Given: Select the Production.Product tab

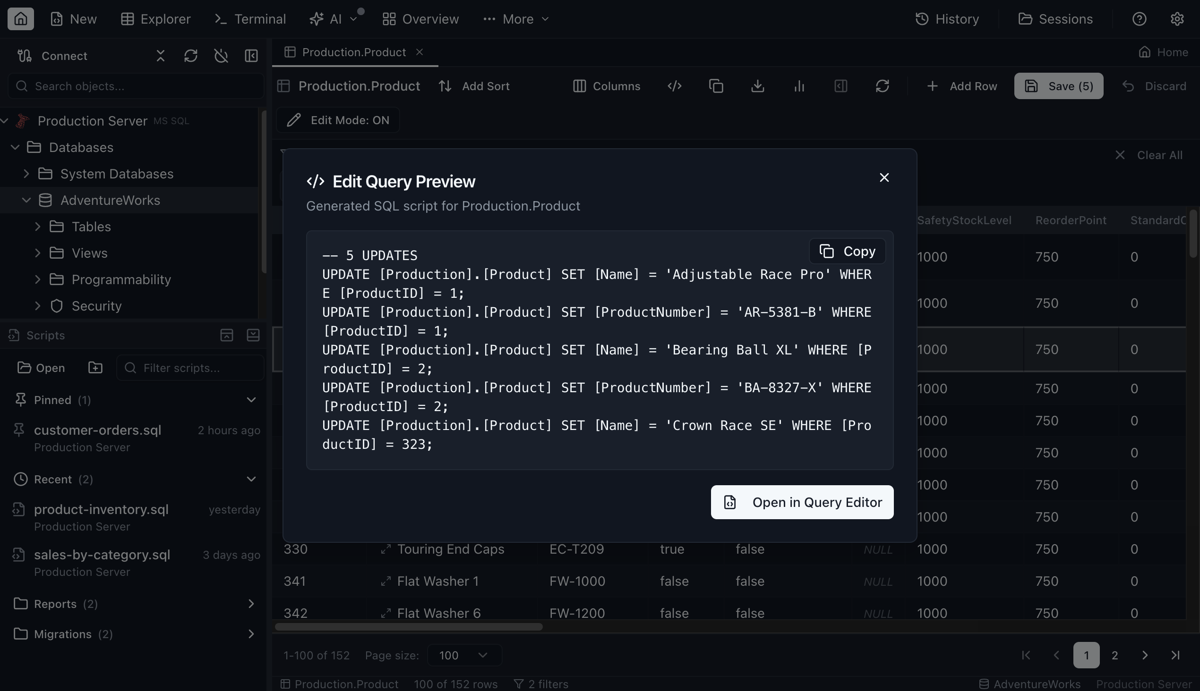Looking at the screenshot, I should pyautogui.click(x=354, y=52).
